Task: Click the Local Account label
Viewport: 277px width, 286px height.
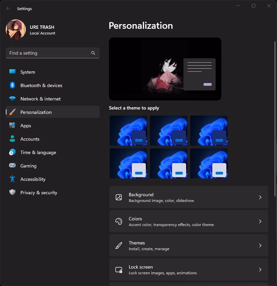Action: tap(43, 33)
